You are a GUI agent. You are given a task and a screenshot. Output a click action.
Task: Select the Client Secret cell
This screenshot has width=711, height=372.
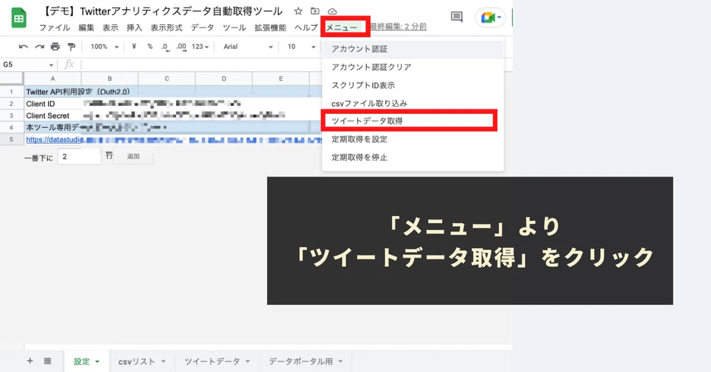(53, 116)
